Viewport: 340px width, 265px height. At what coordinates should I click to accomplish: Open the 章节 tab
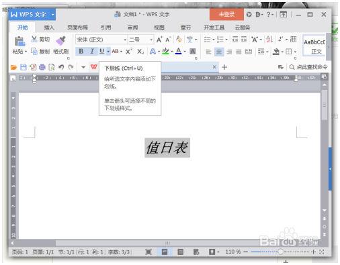pos(185,28)
